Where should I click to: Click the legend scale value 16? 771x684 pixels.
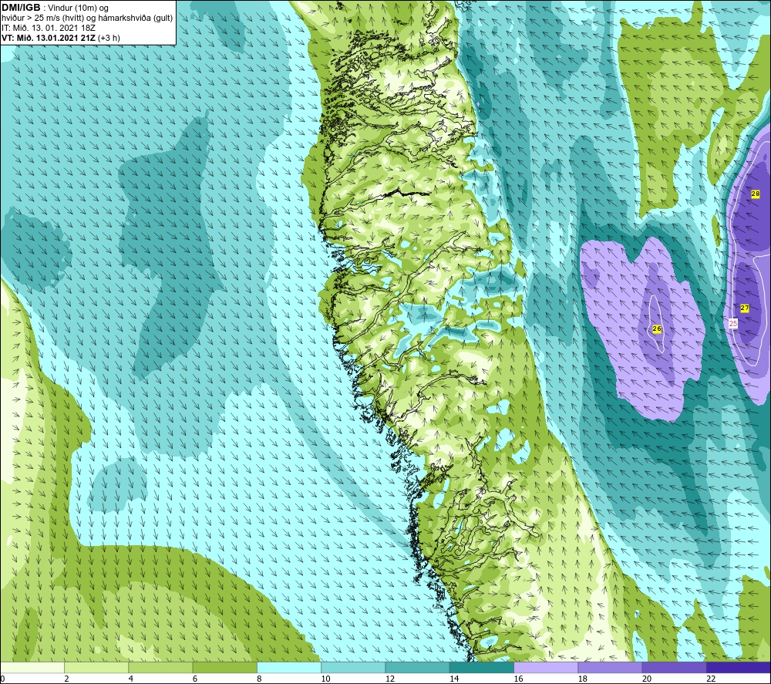point(518,679)
